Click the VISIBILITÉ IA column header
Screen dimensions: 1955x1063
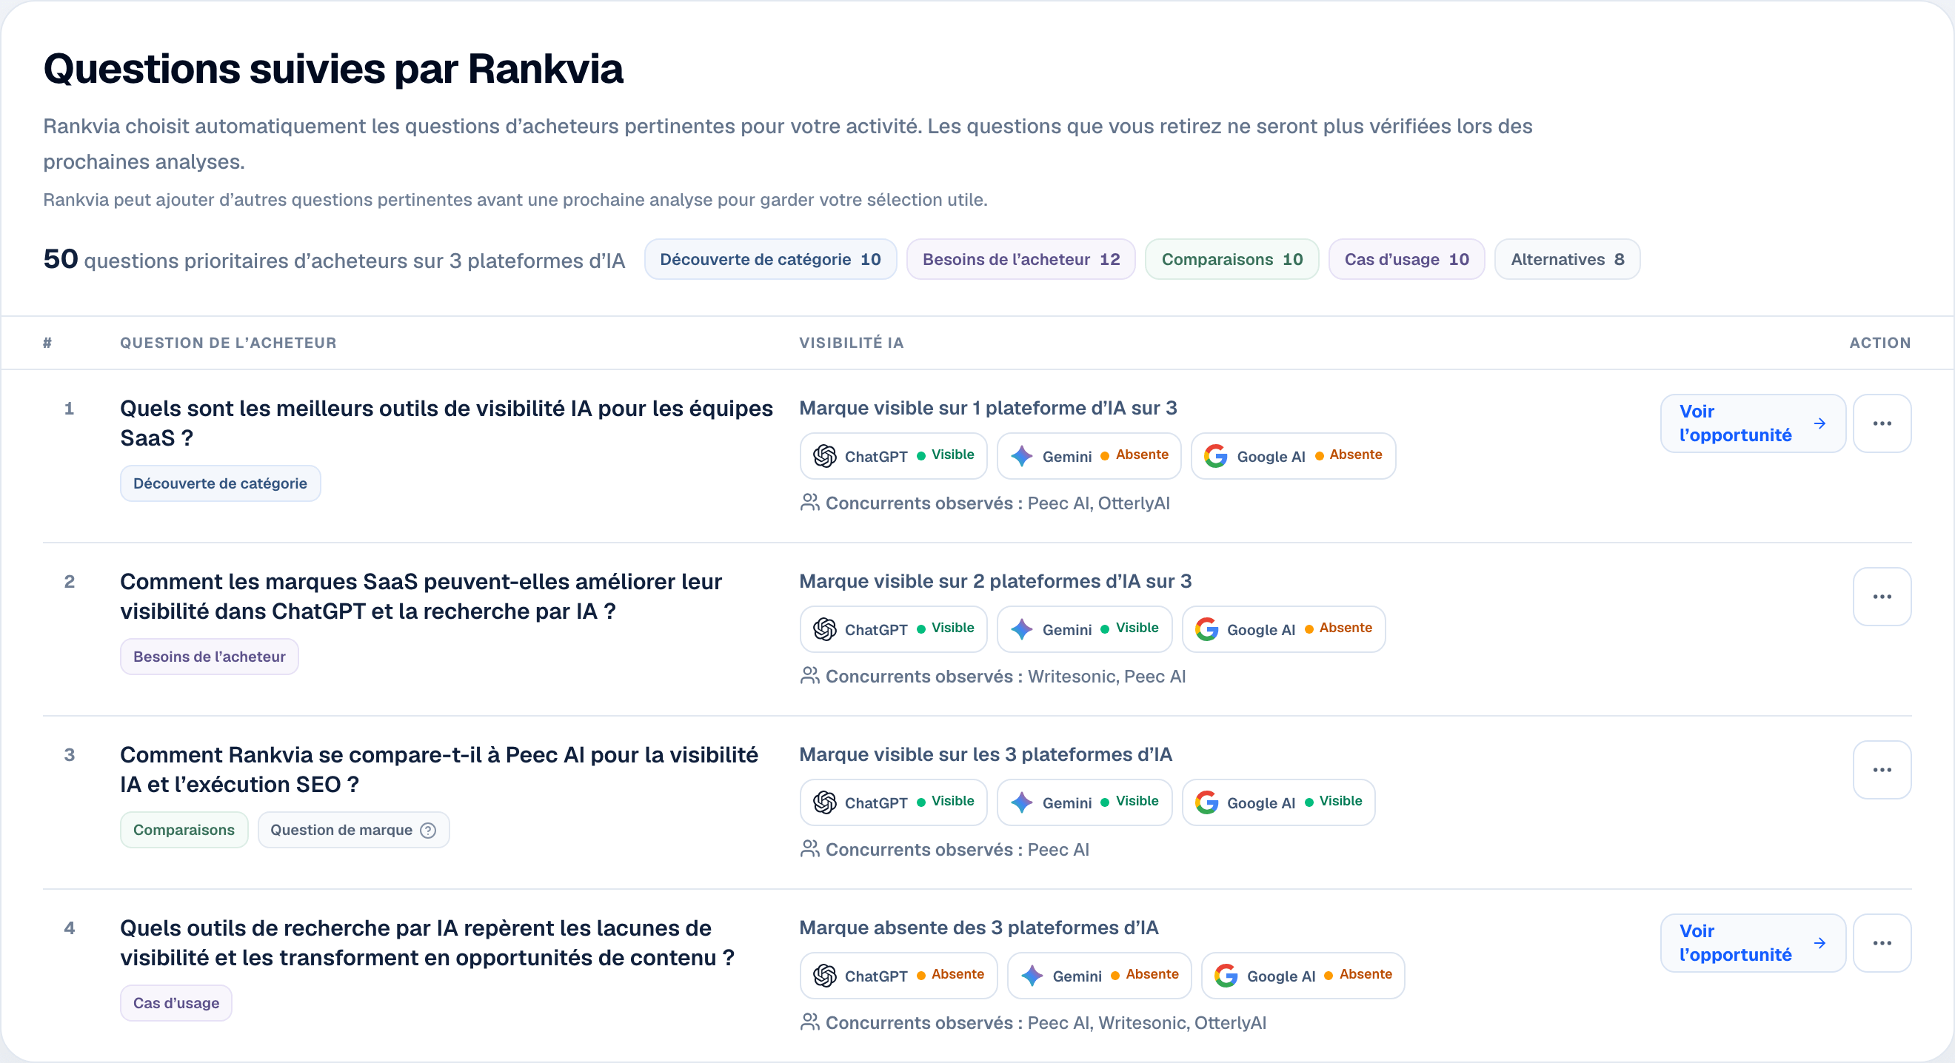[852, 343]
